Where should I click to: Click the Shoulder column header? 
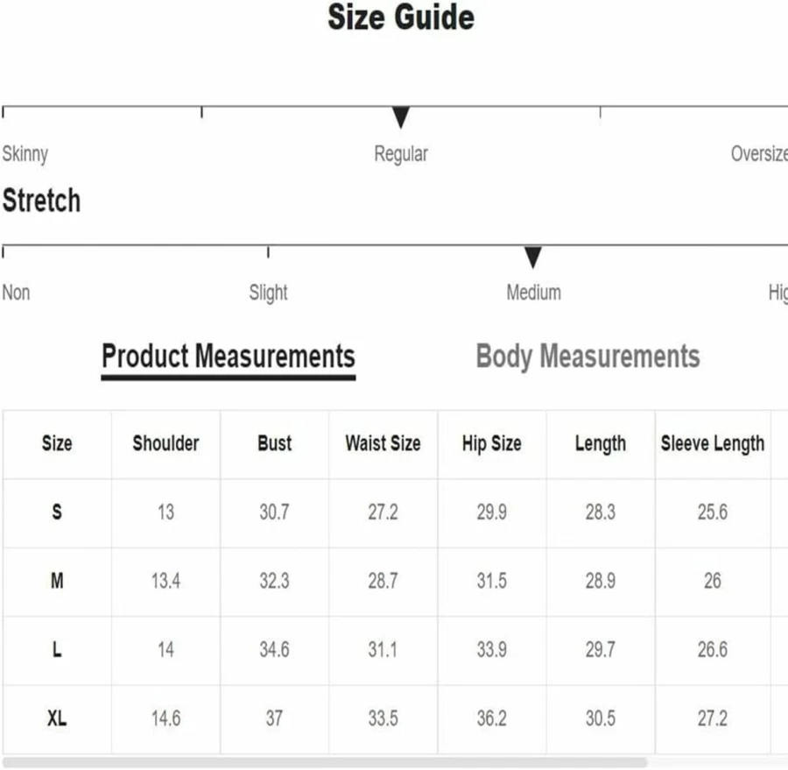tap(165, 443)
